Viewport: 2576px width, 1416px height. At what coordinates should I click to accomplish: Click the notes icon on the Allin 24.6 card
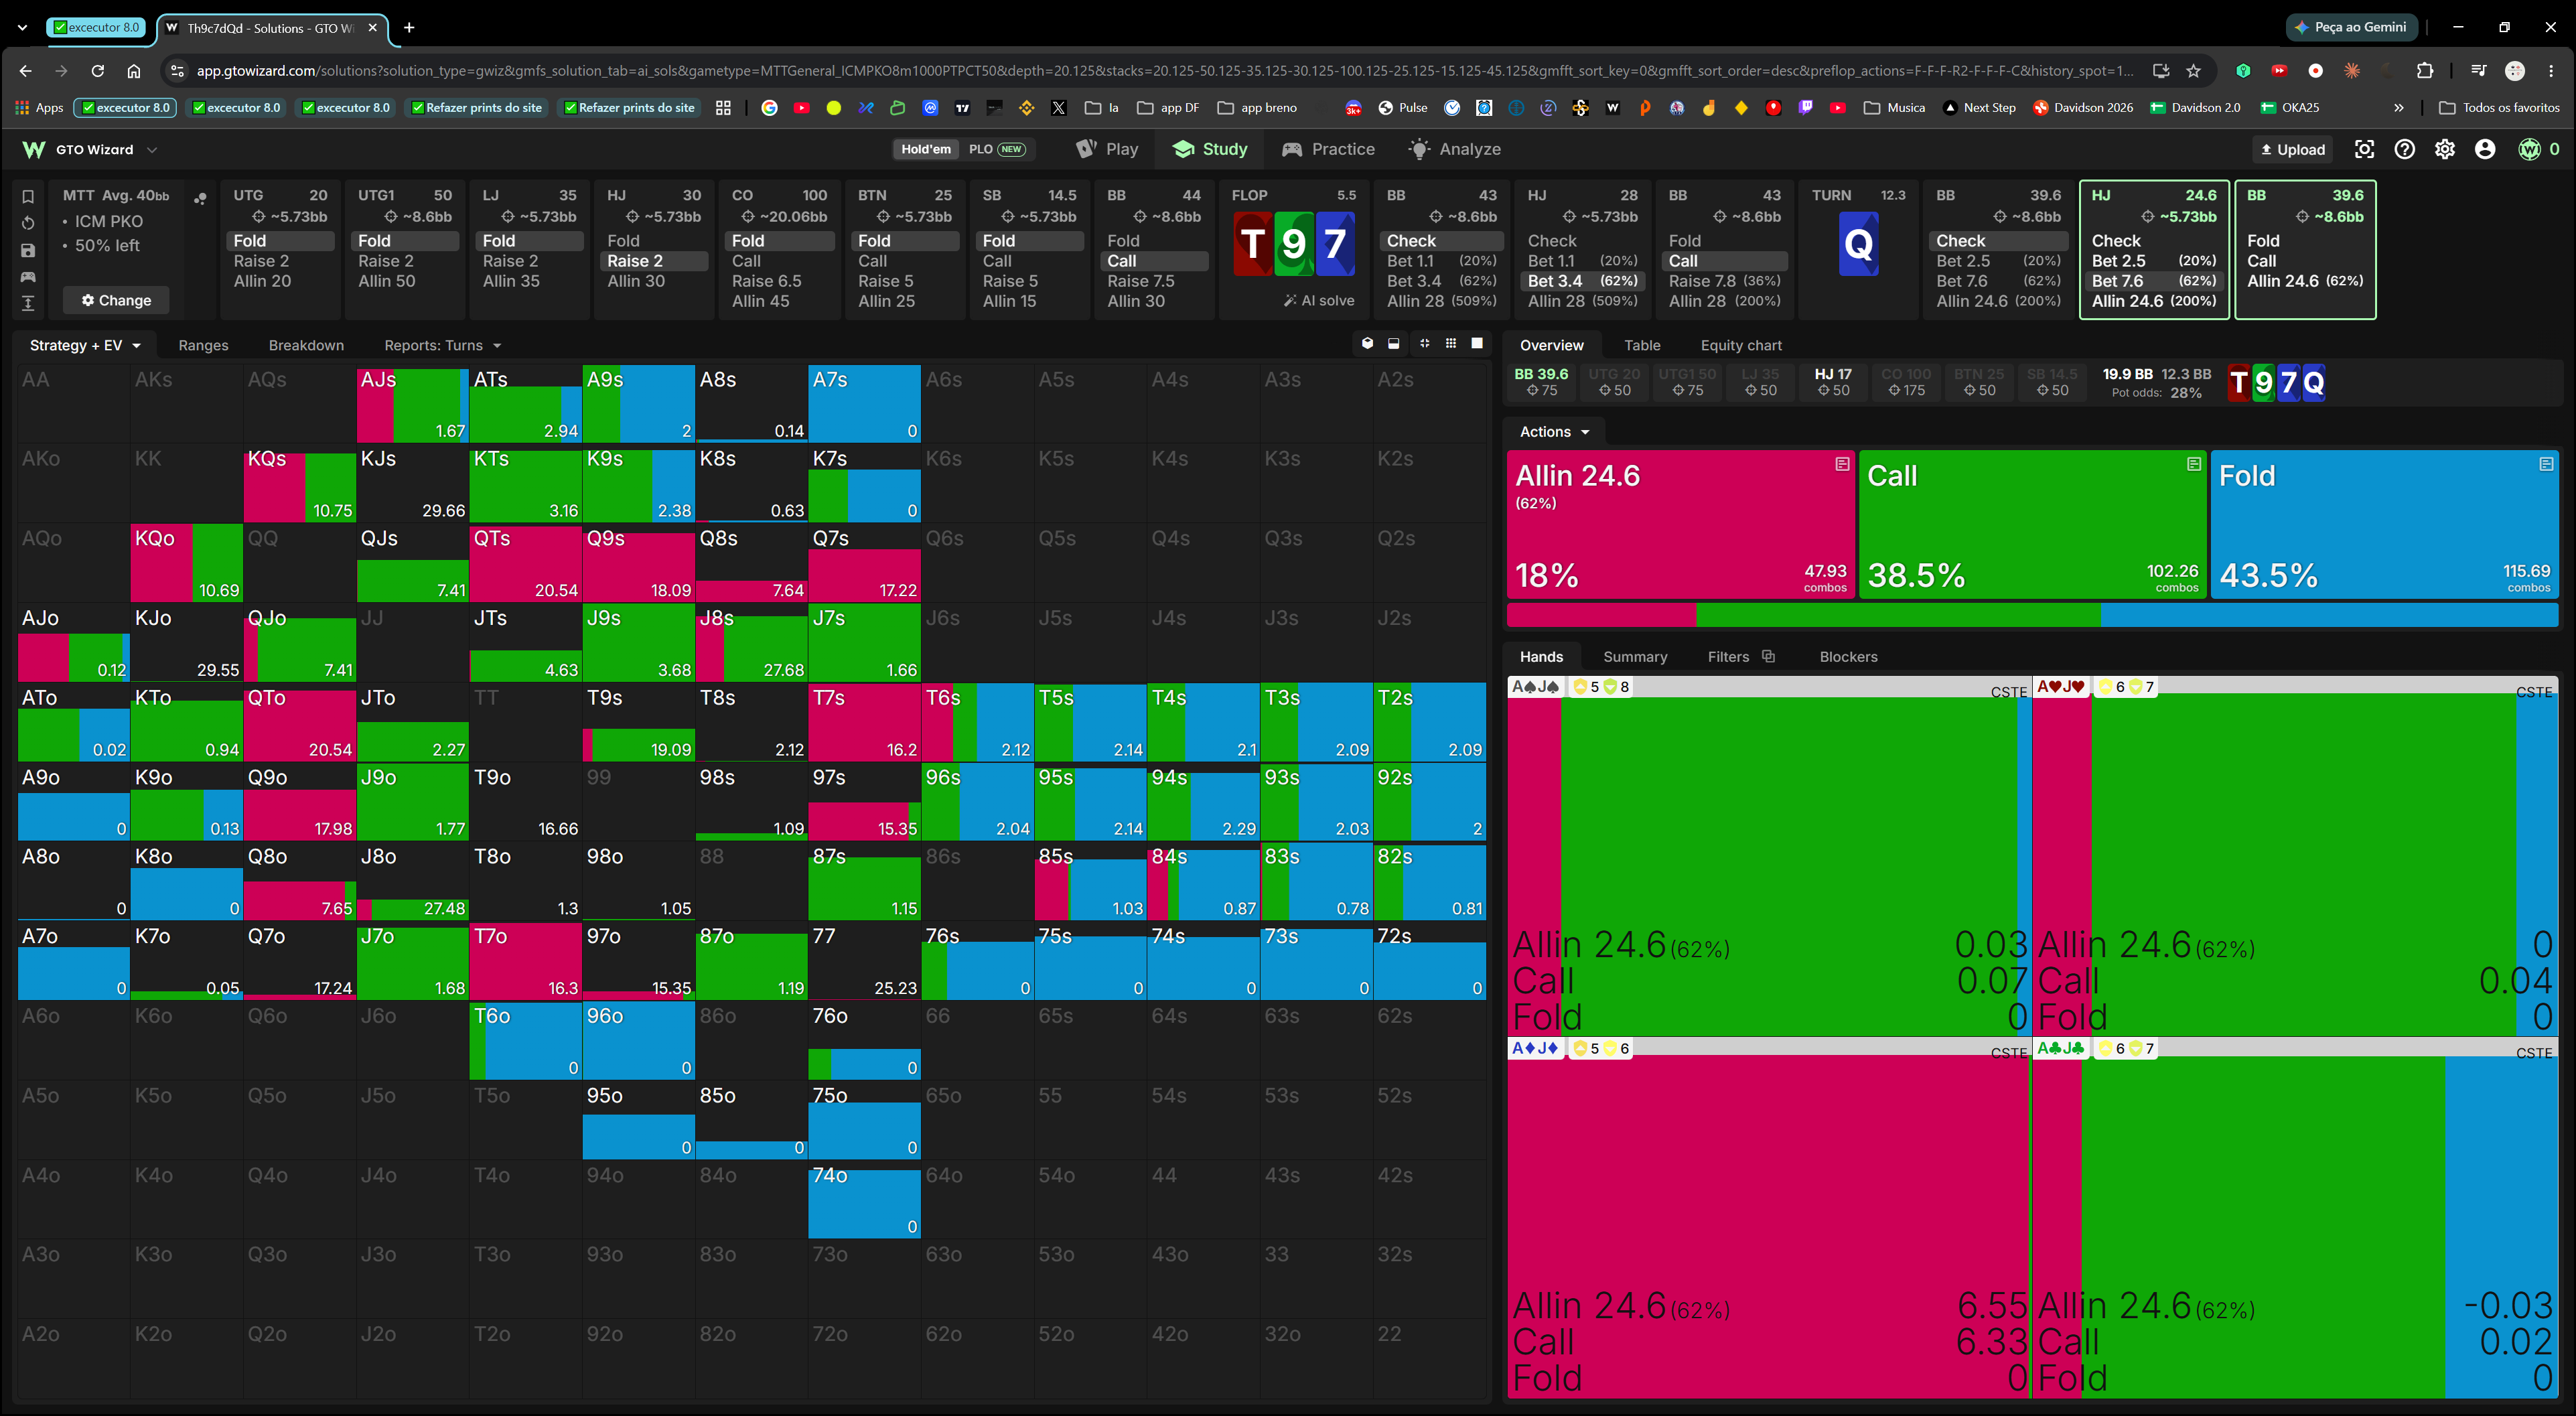(1841, 464)
